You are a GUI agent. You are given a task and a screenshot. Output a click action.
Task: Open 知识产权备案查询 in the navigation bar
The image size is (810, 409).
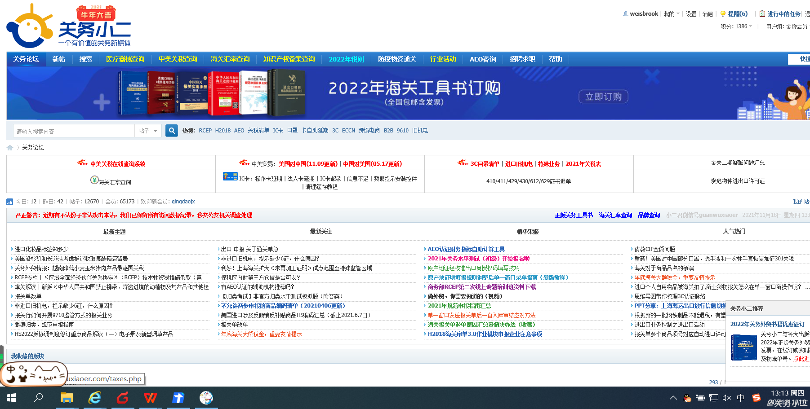pyautogui.click(x=289, y=59)
